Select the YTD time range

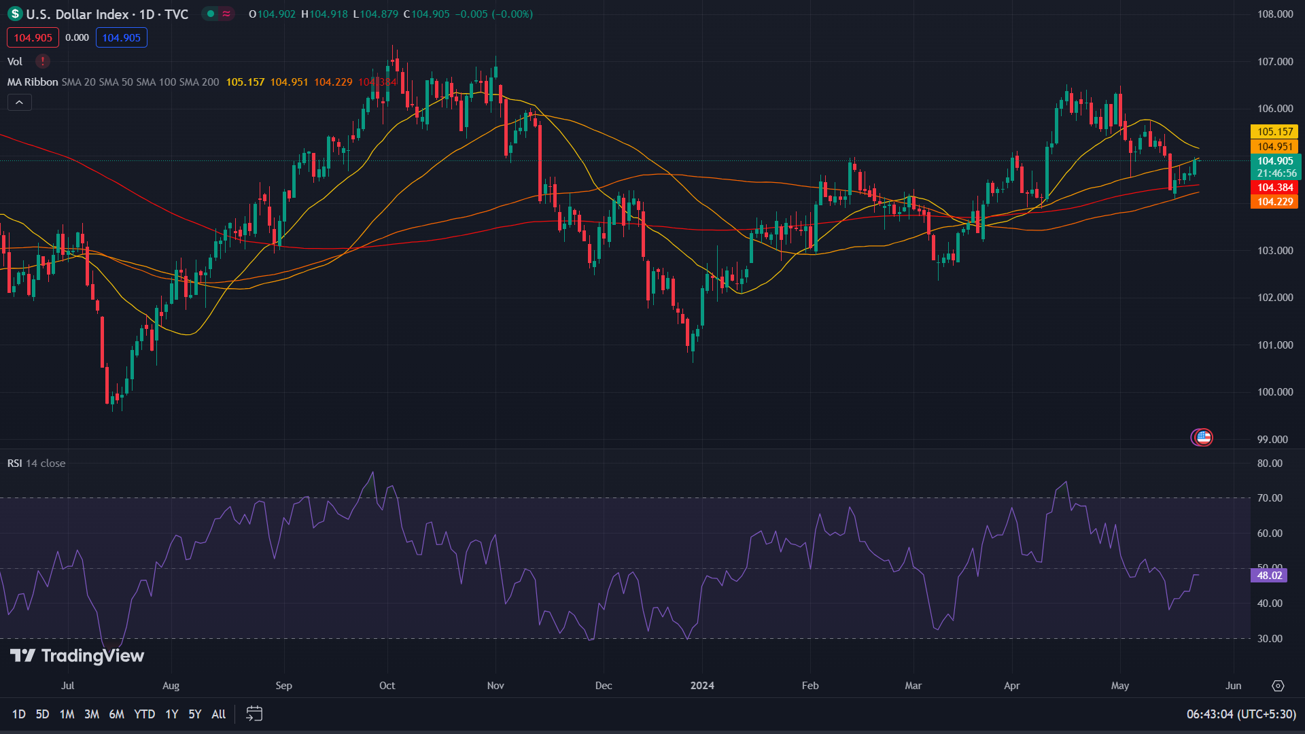(x=145, y=714)
